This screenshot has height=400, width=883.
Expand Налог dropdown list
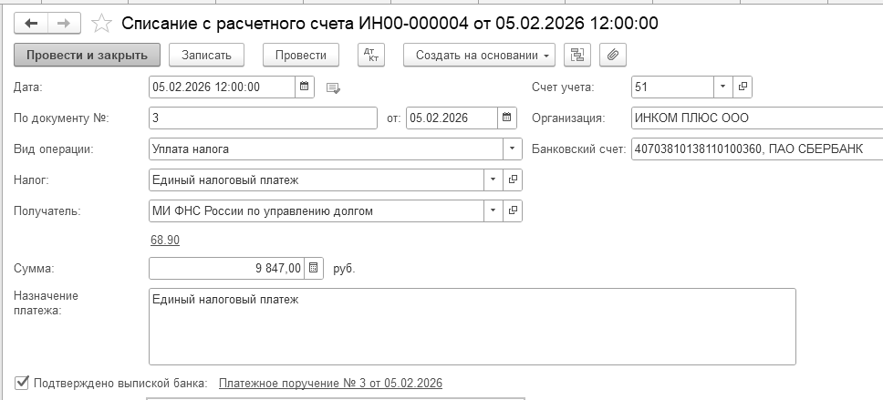[493, 180]
